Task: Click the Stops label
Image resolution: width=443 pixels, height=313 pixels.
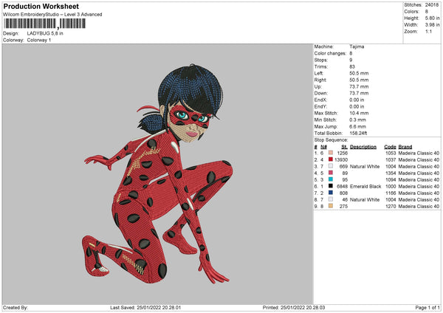Action: 321,60
